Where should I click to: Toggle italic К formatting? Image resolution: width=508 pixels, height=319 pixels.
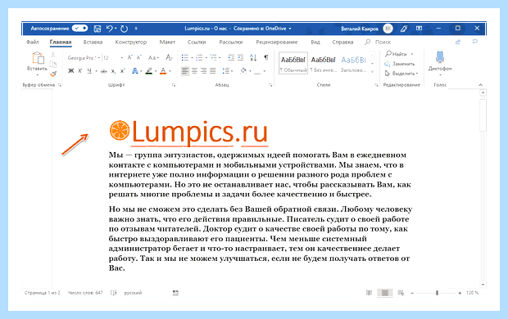click(x=80, y=71)
